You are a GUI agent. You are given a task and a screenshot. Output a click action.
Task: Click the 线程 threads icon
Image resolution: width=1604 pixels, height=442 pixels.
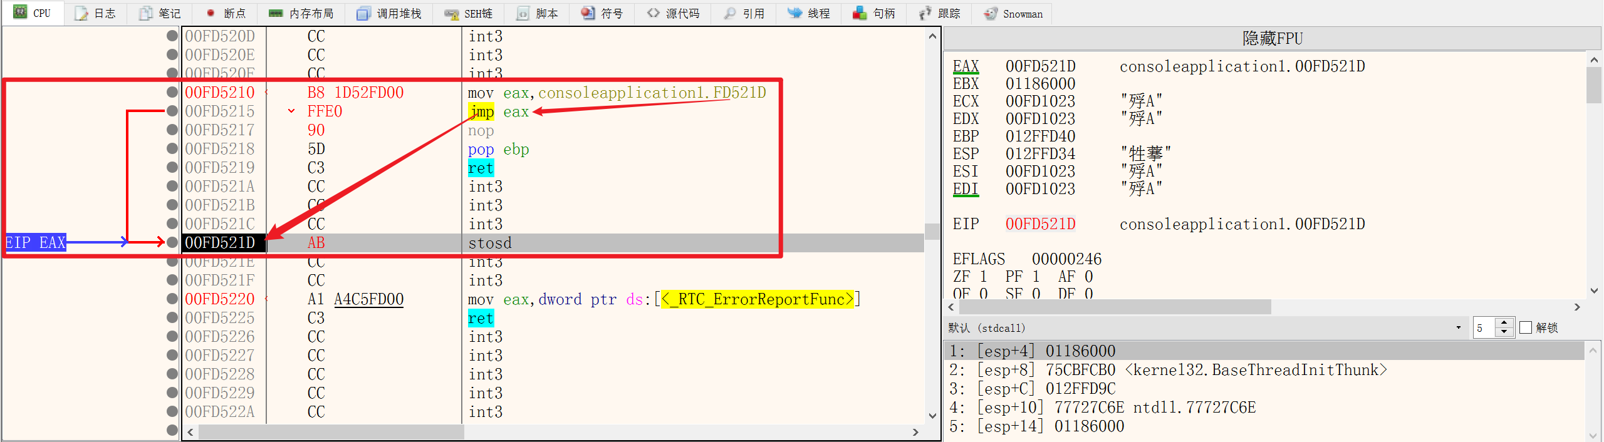click(794, 13)
